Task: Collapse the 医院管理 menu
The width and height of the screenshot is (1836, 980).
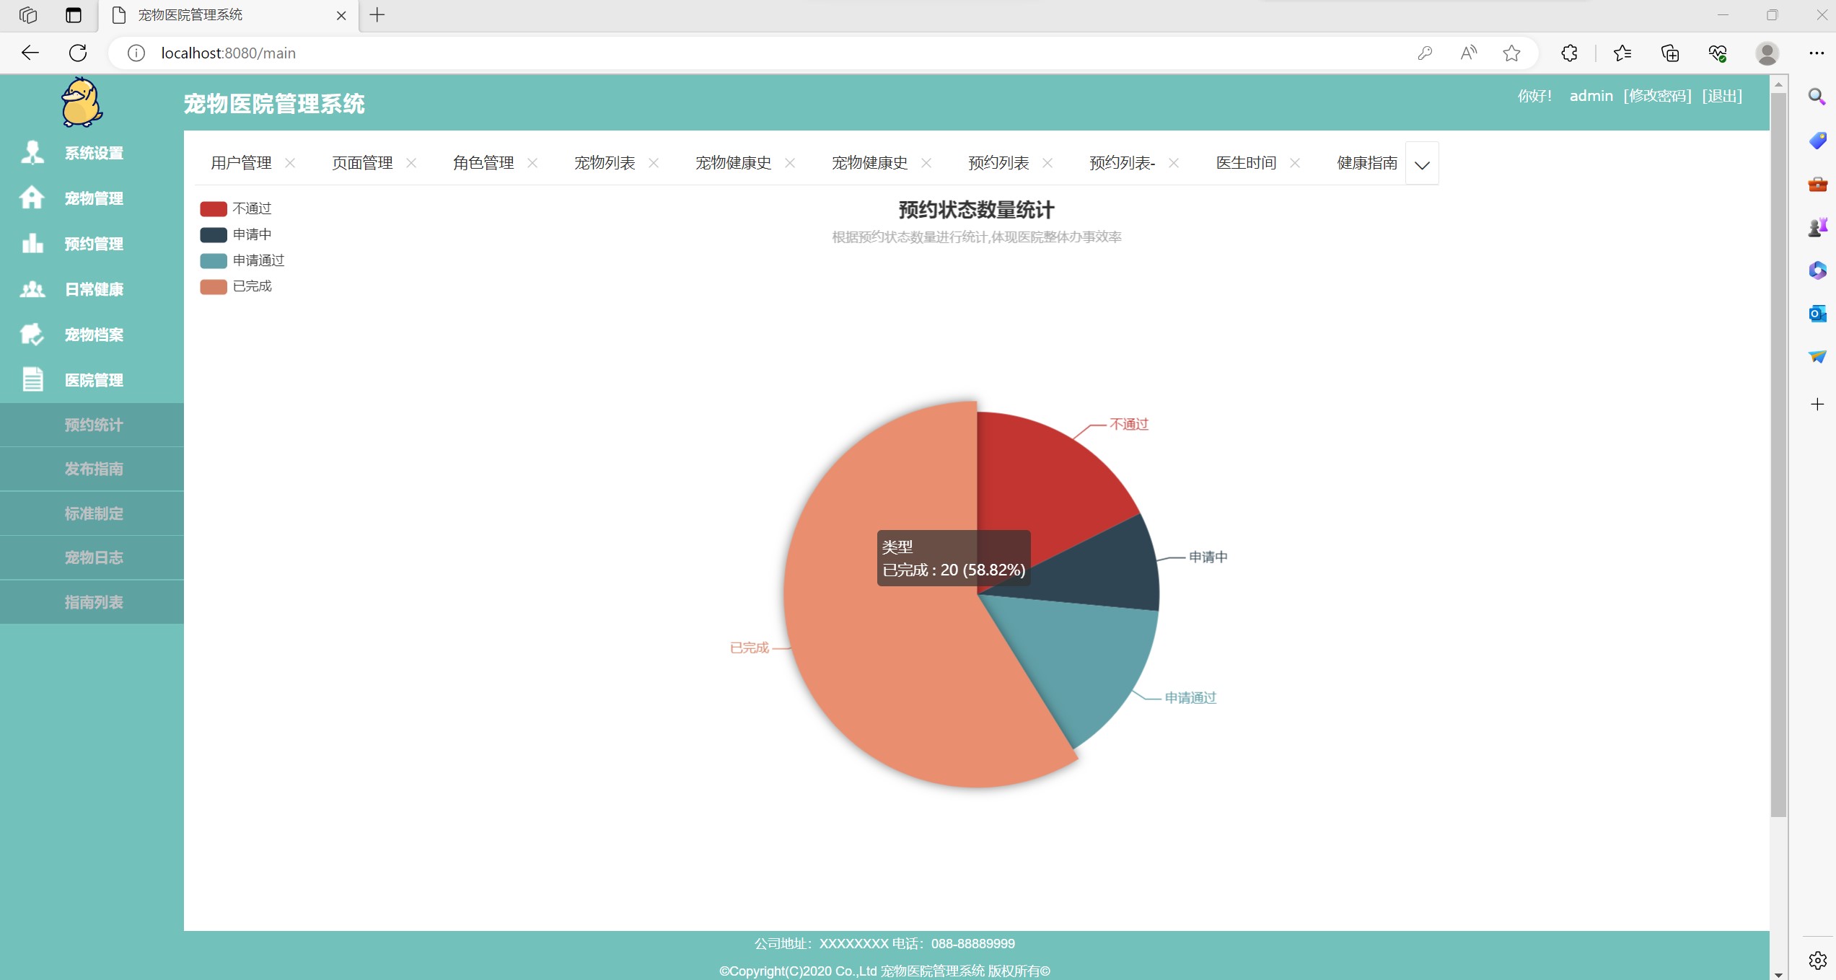Action: coord(94,380)
